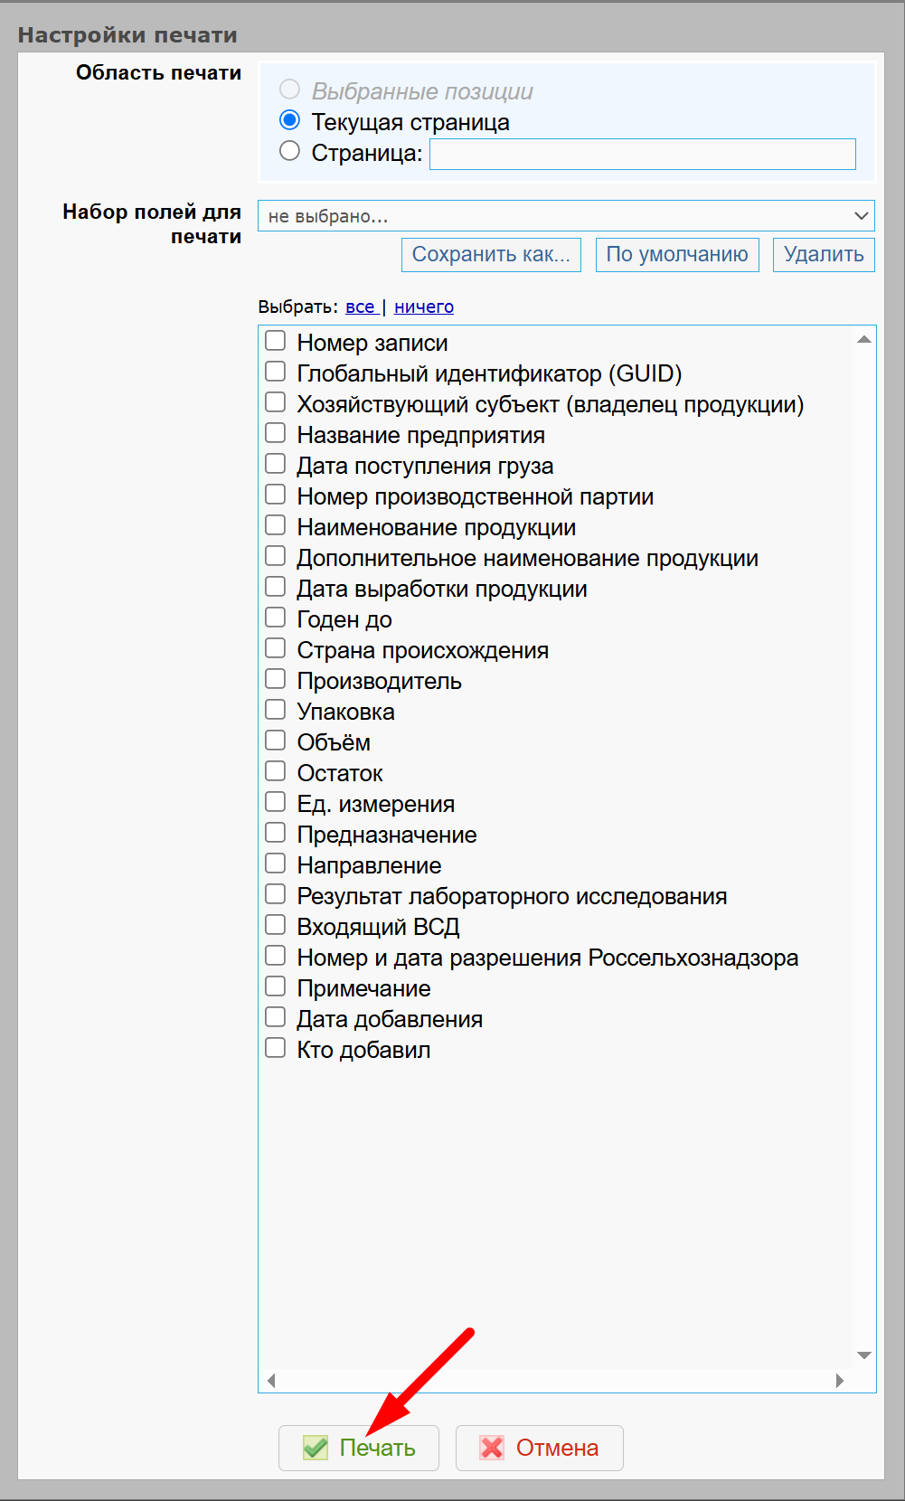Choose the 'Страница:' radio button
The width and height of the screenshot is (905, 1501).
tap(289, 151)
